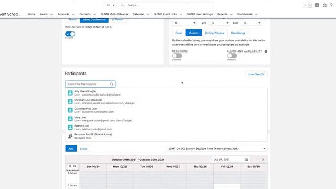Expand the SUMO Event Links chevron

(181, 14)
